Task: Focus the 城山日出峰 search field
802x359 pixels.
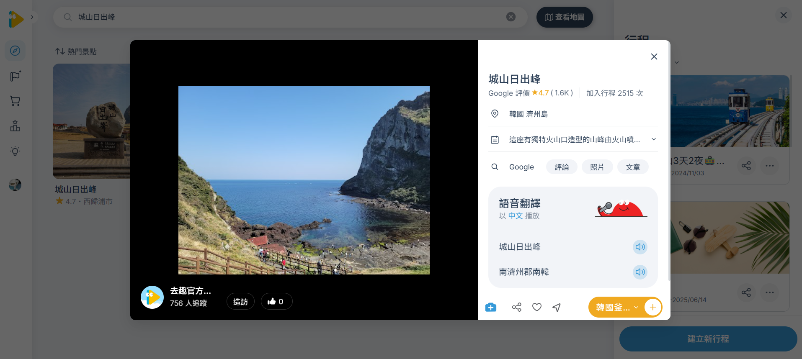Action: [290, 17]
